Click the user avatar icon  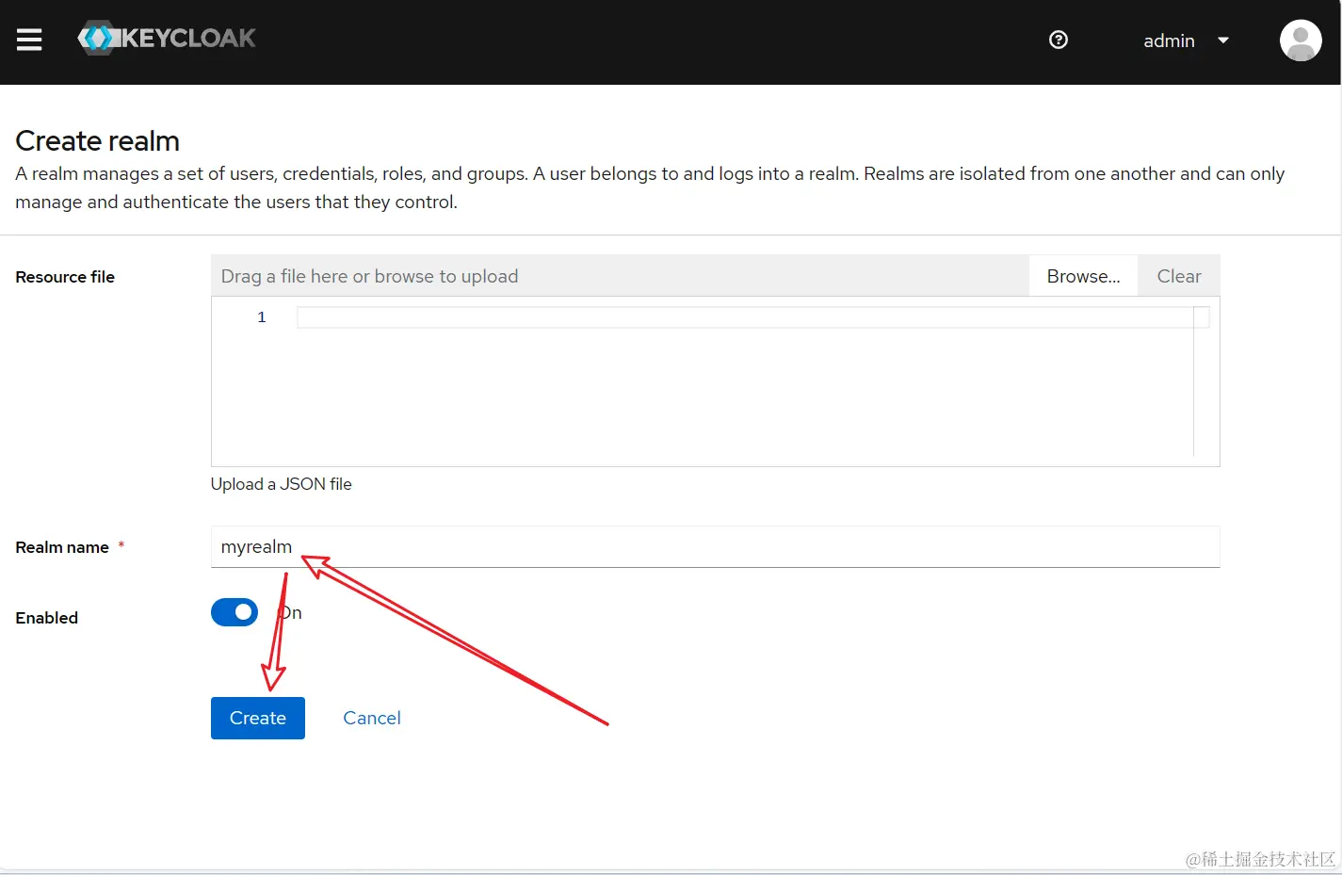(x=1301, y=41)
